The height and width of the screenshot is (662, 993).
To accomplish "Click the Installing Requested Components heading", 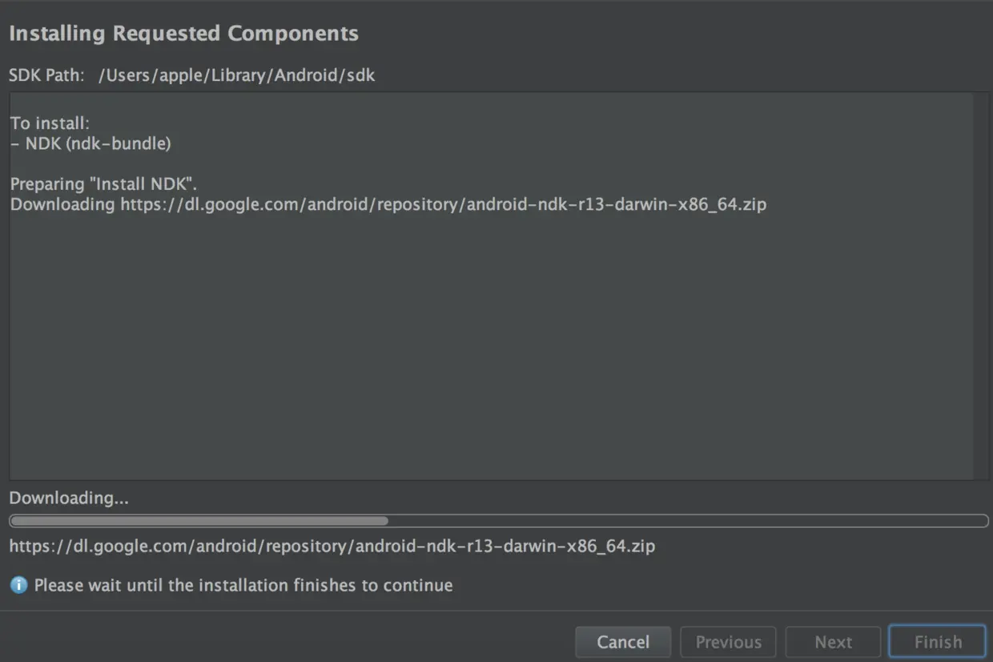I will click(x=183, y=34).
